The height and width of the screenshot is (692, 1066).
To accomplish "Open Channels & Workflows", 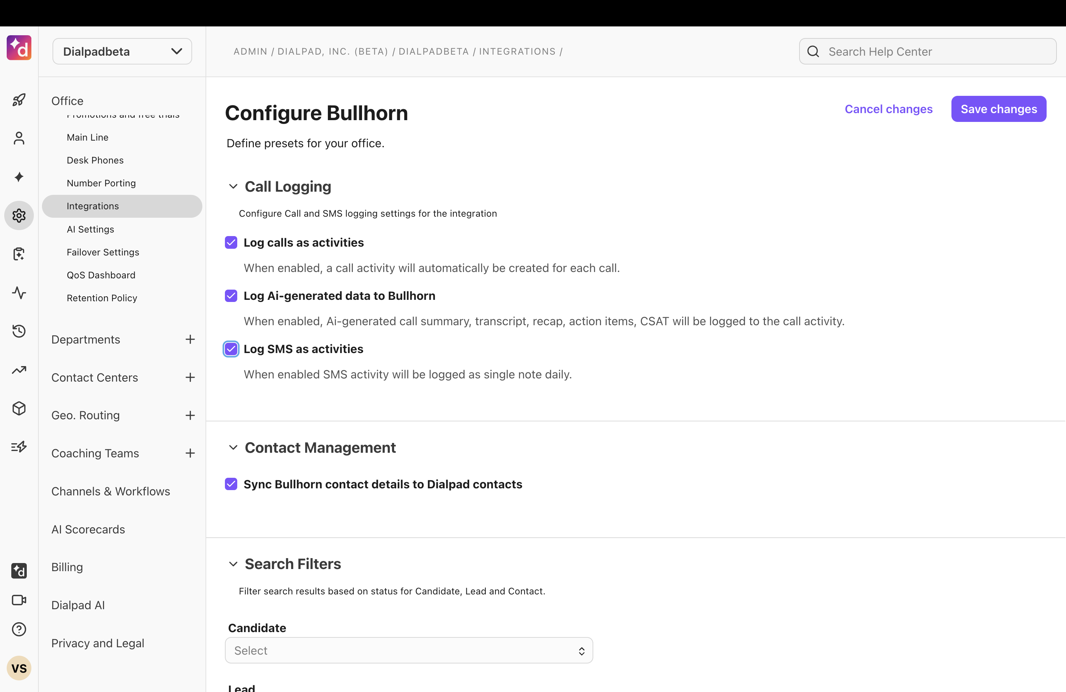I will (111, 492).
